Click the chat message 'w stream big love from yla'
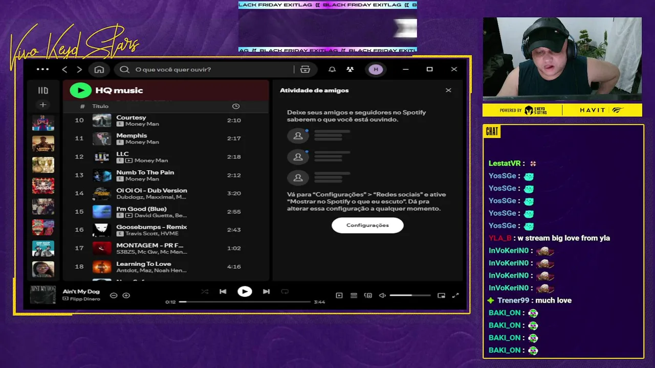Image resolution: width=655 pixels, height=368 pixels. (564, 238)
